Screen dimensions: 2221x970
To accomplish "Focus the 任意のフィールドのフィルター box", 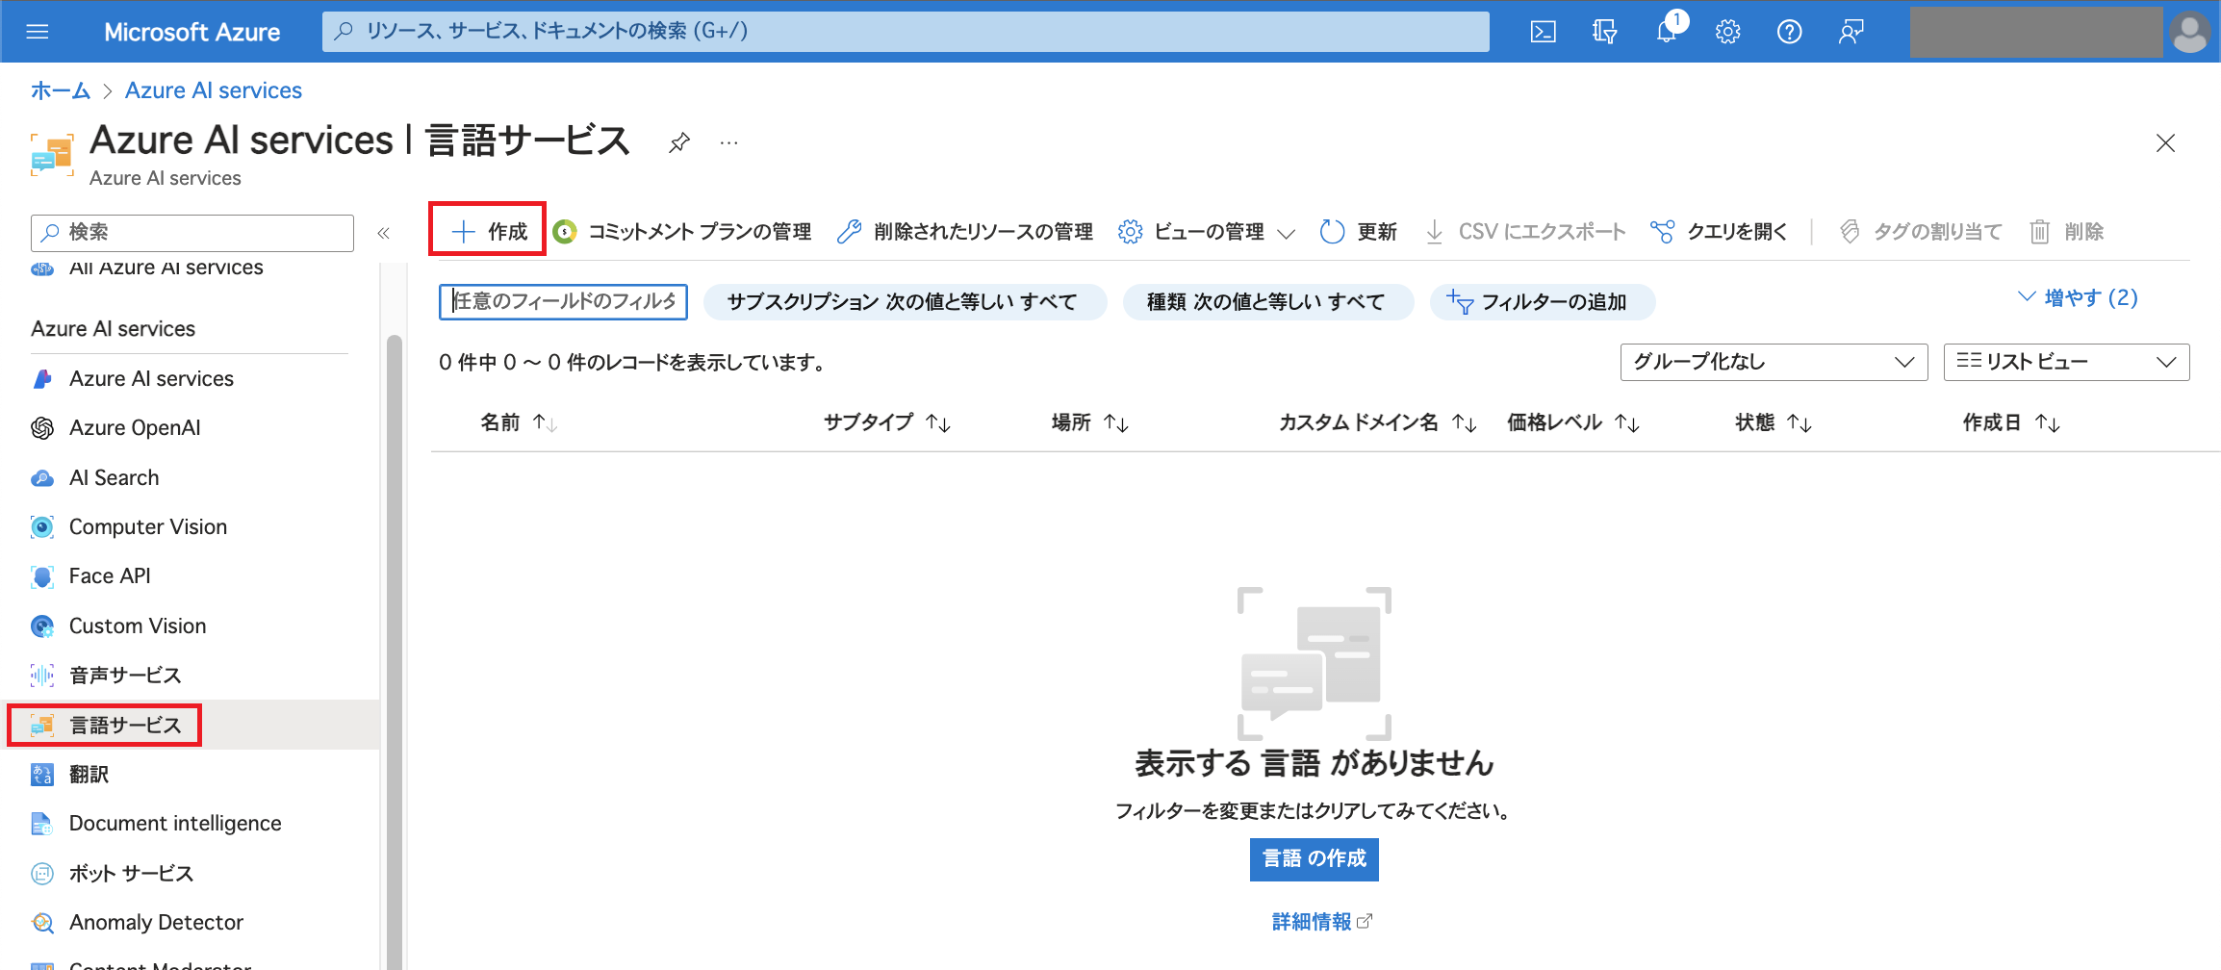I will [x=563, y=301].
